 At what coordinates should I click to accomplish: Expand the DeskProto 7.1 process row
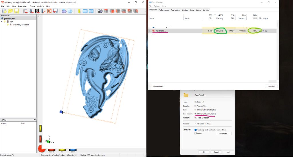coord(150,31)
